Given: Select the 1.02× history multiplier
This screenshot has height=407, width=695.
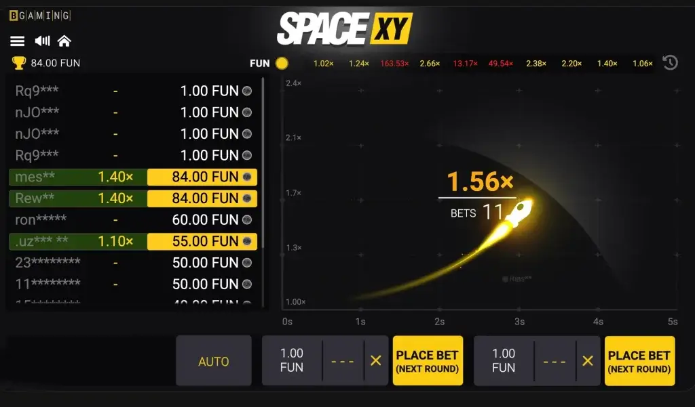Looking at the screenshot, I should coord(324,64).
